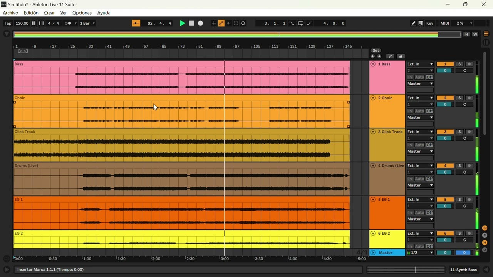Click the Set locator button
Screen dimensions: 493x277
[x=376, y=50]
